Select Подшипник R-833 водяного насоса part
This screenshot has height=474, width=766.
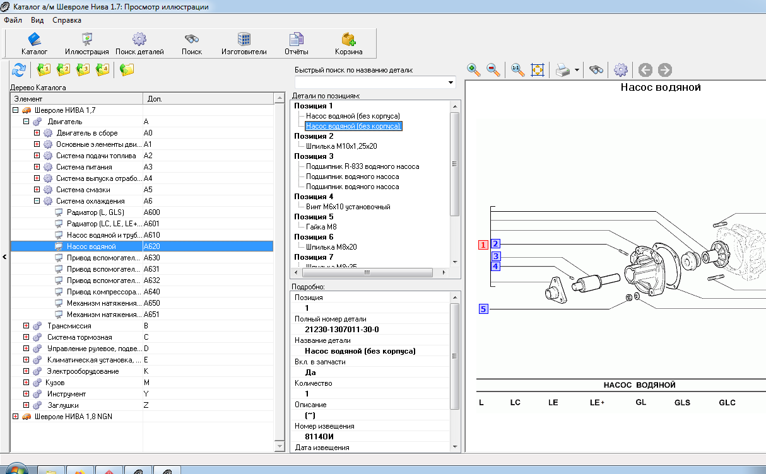pos(362,166)
